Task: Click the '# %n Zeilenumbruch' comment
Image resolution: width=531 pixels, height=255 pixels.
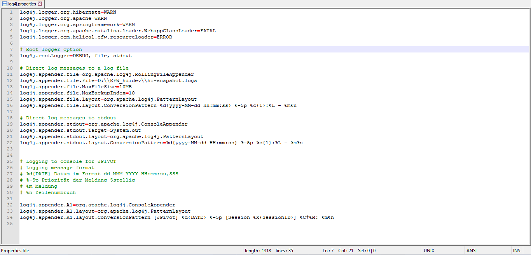Action: (x=48, y=192)
